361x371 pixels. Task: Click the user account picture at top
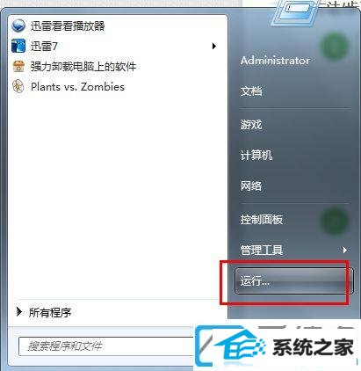point(294,13)
